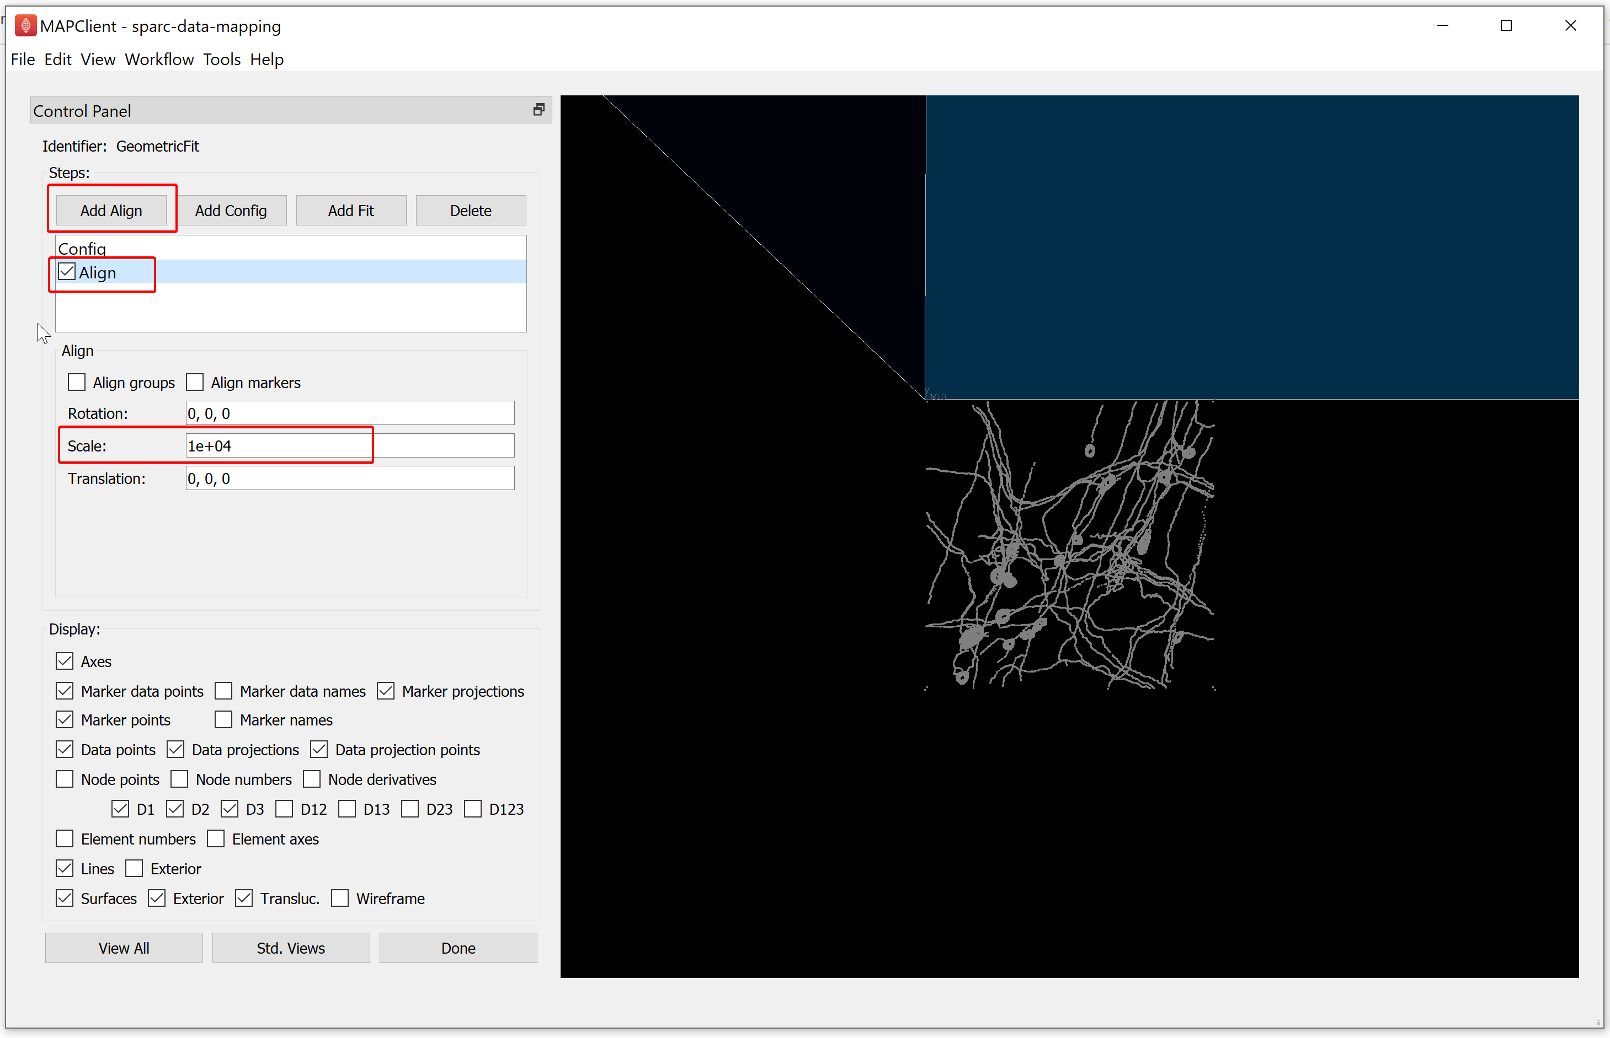Toggle the D2 derivative checkbox

[175, 808]
